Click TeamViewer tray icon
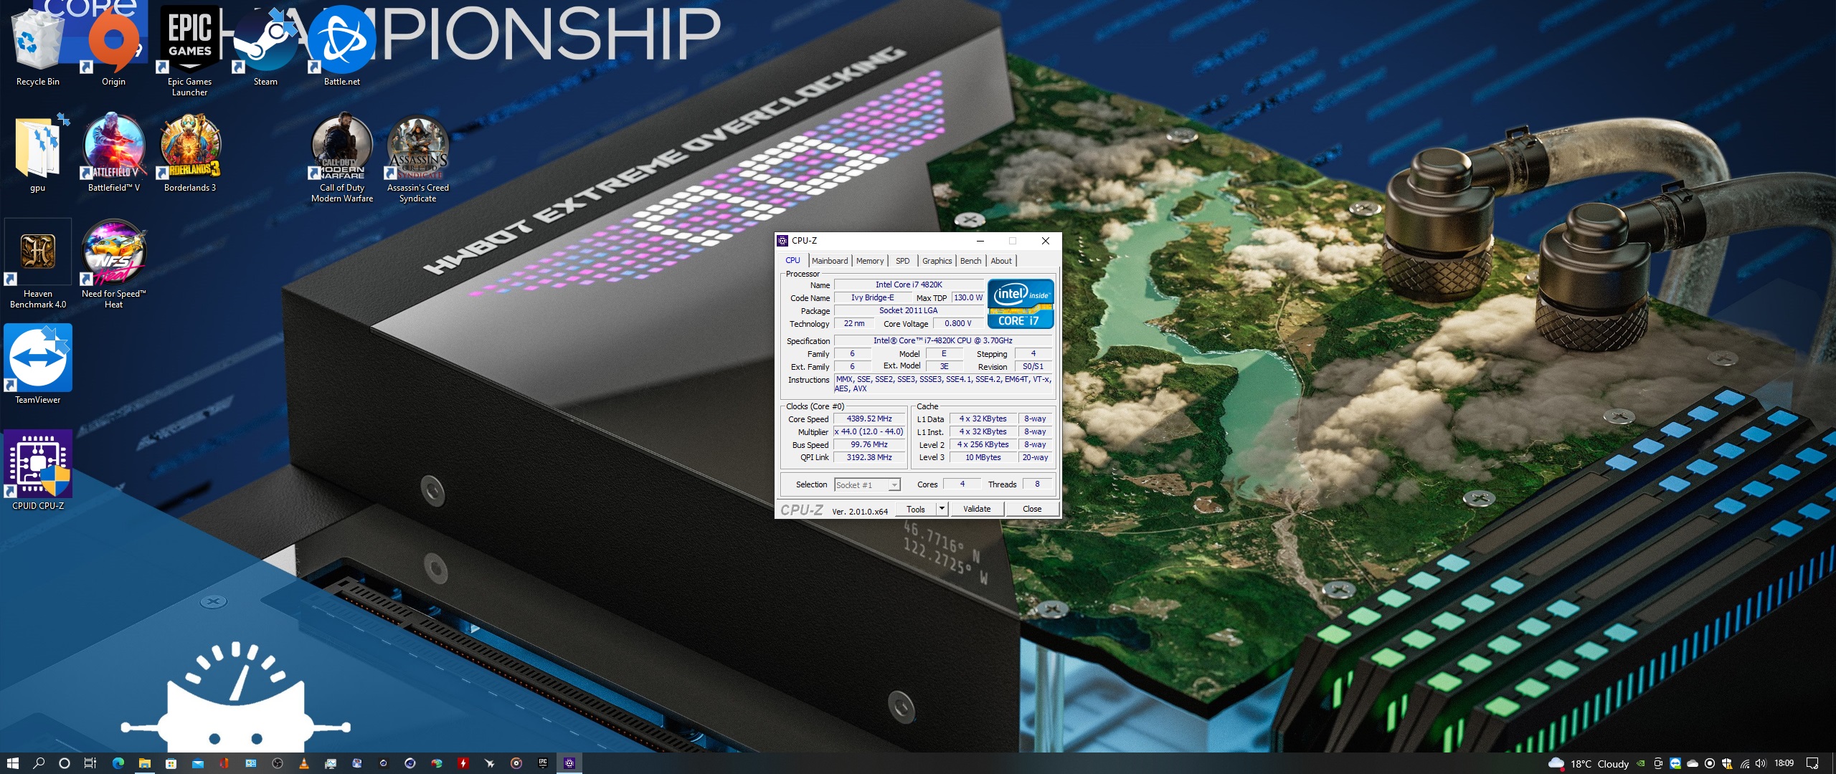Screen dimensions: 1836x774 coord(1675,763)
